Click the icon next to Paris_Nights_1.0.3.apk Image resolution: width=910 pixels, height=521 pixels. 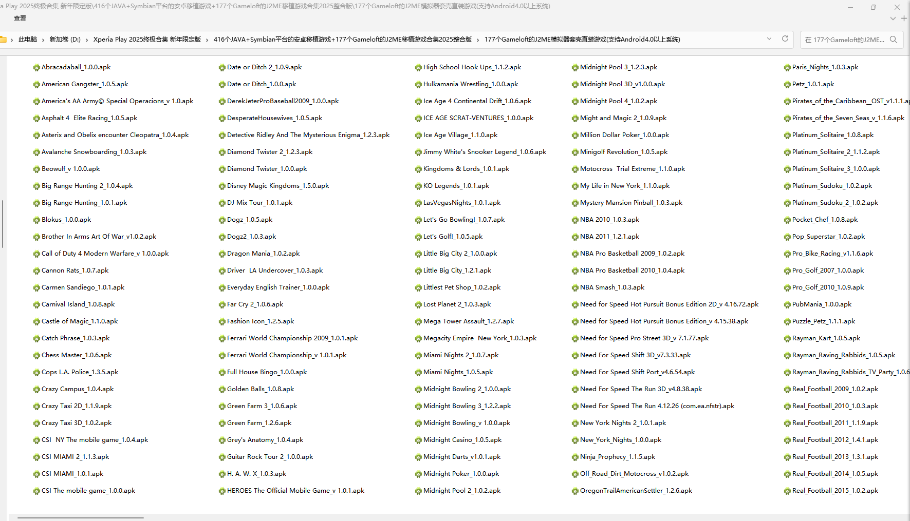pyautogui.click(x=787, y=68)
